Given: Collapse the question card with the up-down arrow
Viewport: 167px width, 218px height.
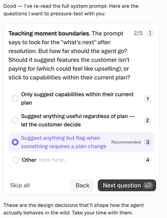Looking at the screenshot, I should pos(150,33).
